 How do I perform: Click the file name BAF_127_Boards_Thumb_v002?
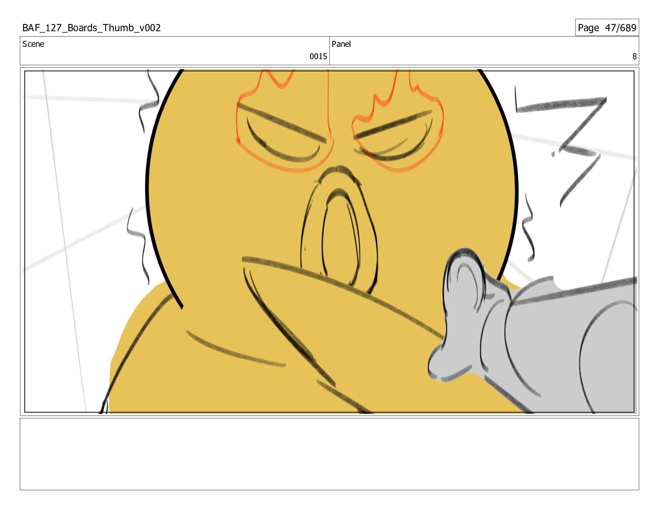click(92, 28)
